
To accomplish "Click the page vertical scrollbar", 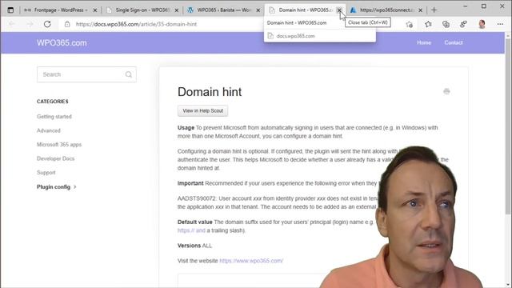I will pyautogui.click(x=508, y=126).
